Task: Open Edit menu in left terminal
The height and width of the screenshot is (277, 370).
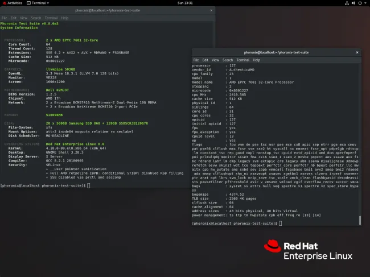Action: coord(13,18)
